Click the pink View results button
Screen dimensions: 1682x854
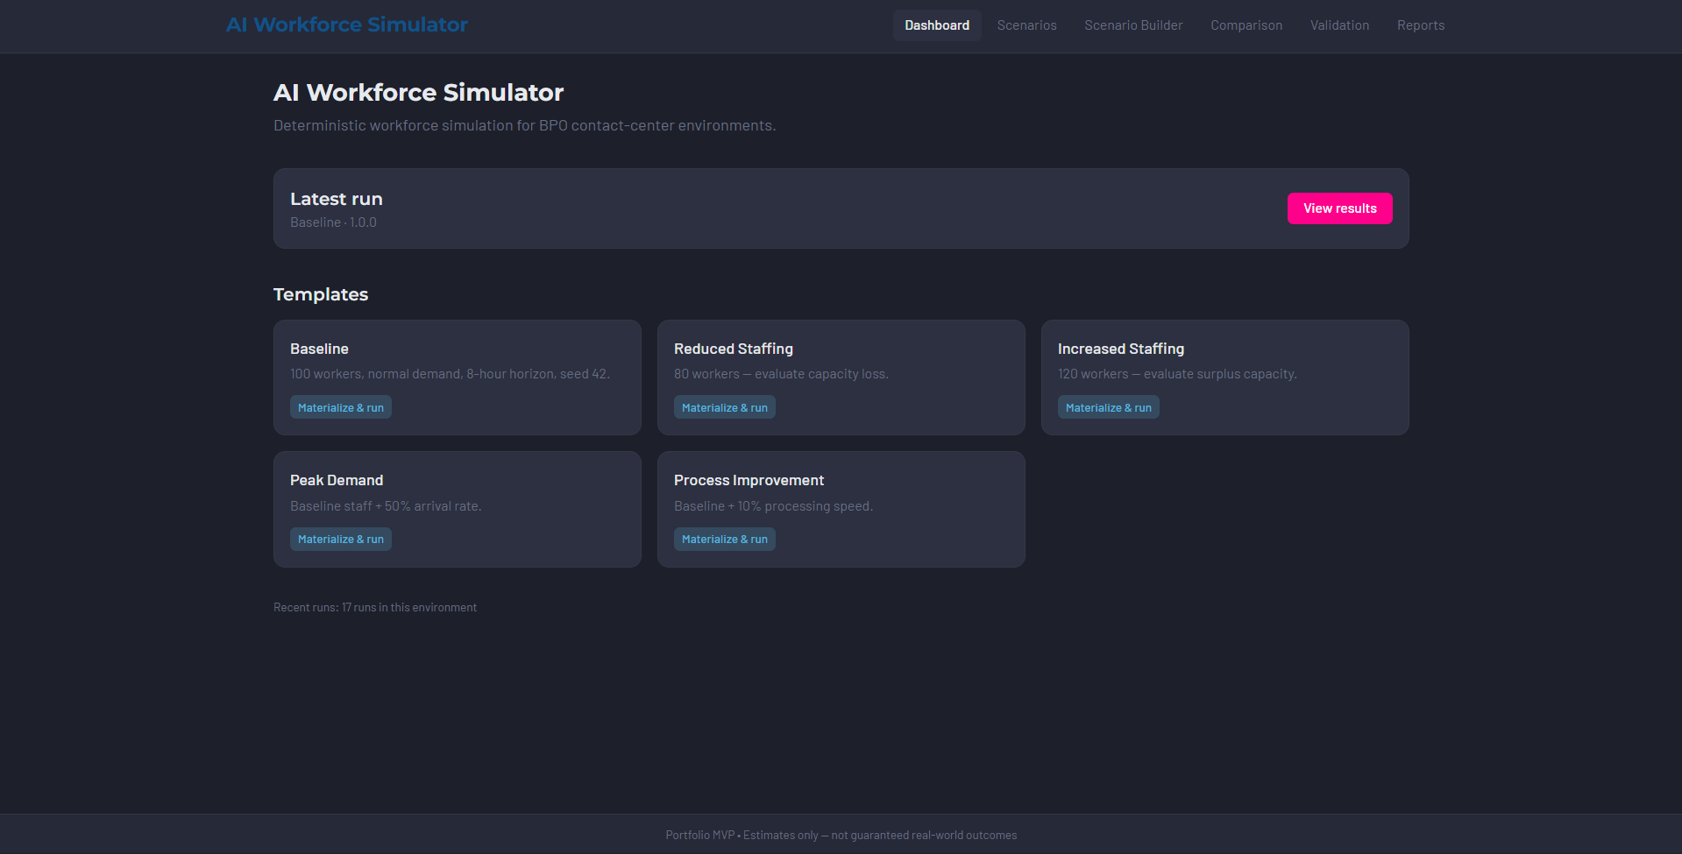(x=1339, y=208)
